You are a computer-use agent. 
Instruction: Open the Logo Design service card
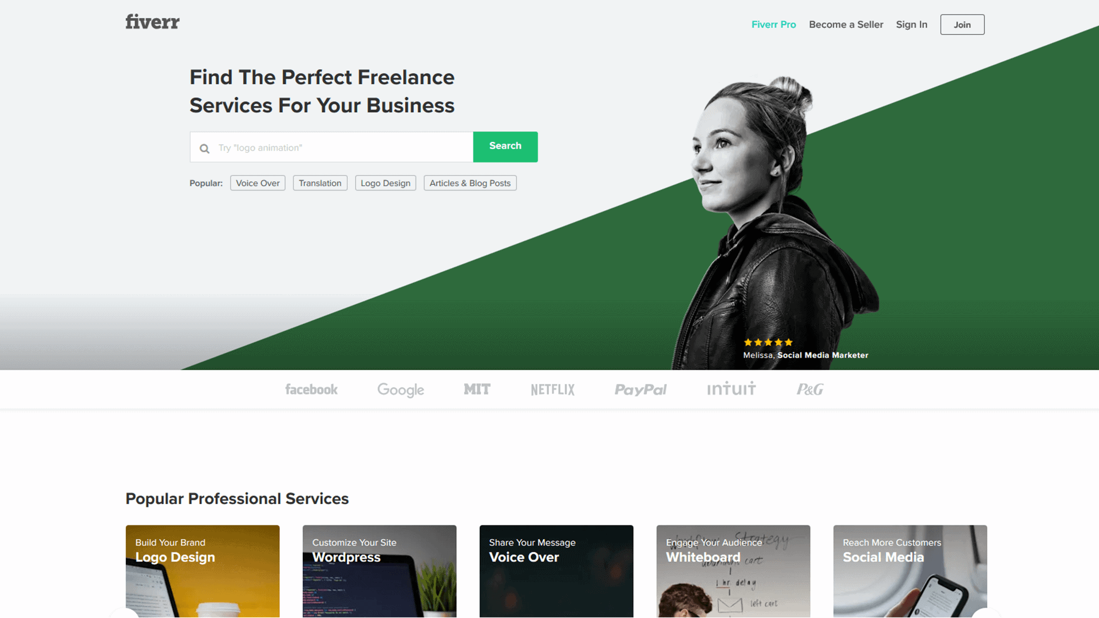pyautogui.click(x=203, y=571)
